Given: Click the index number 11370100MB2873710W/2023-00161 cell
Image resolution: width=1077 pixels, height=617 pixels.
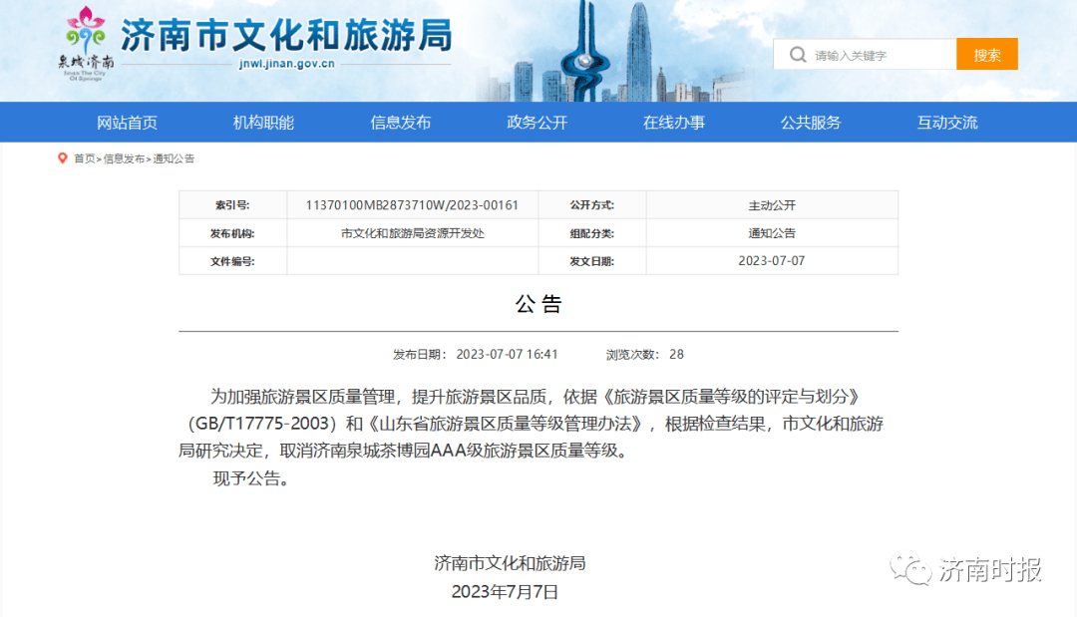Looking at the screenshot, I should click(x=412, y=205).
